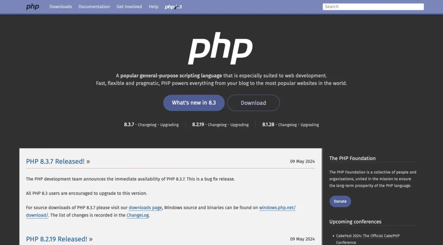
Task: View the 8.1.28 Changelog link
Action: [287, 125]
